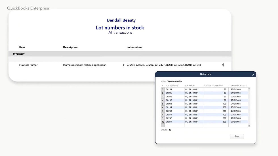Click expiration date 24/01/2024
This screenshot has width=278, height=156.
(236, 104)
